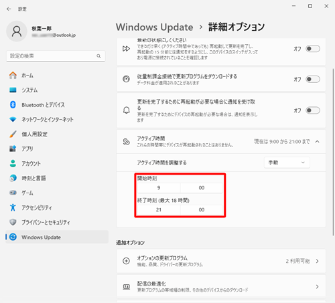Image resolution: width=335 pixels, height=303 pixels.
Task: Click the アプリ apps icon
Action: tap(13, 148)
